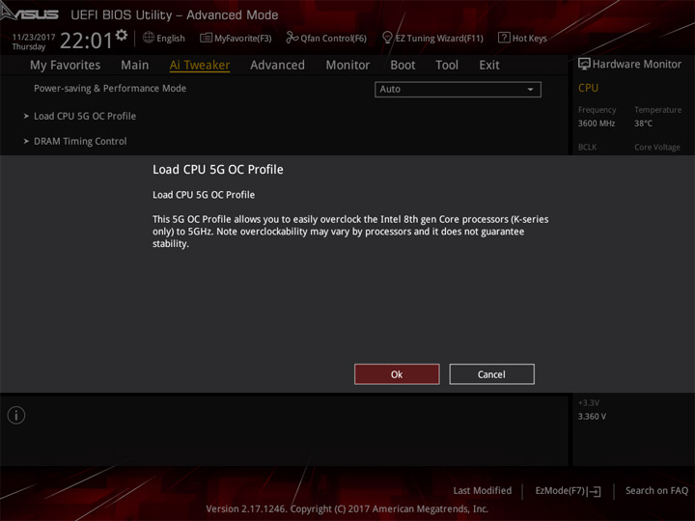Open the Tool tab

click(x=447, y=66)
